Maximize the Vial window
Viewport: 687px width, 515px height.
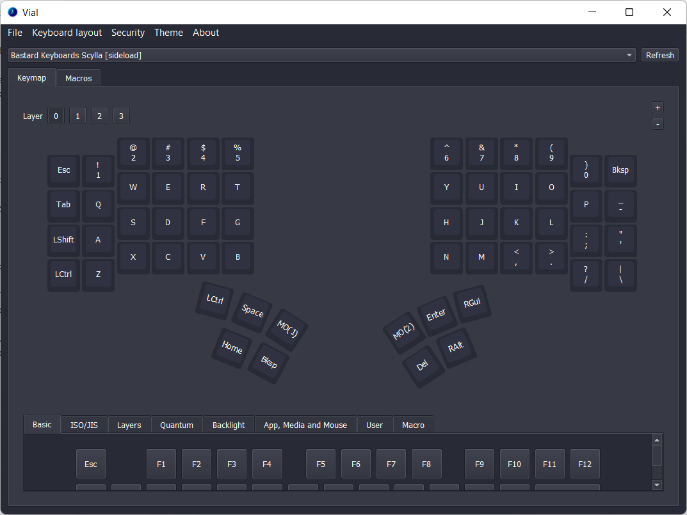[x=629, y=12]
